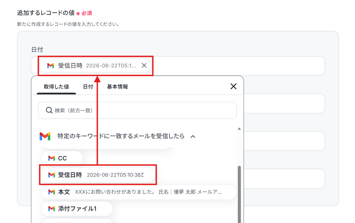Image resolution: width=355 pixels, height=223 pixels.
Task: Click the Gmail icon beside 特定のキーワード heading
Action: [45, 137]
